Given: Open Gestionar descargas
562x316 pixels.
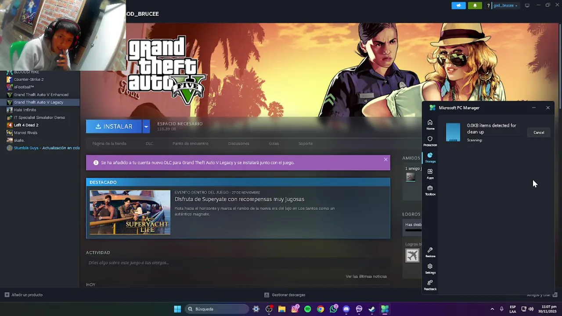Looking at the screenshot, I should coord(285,295).
